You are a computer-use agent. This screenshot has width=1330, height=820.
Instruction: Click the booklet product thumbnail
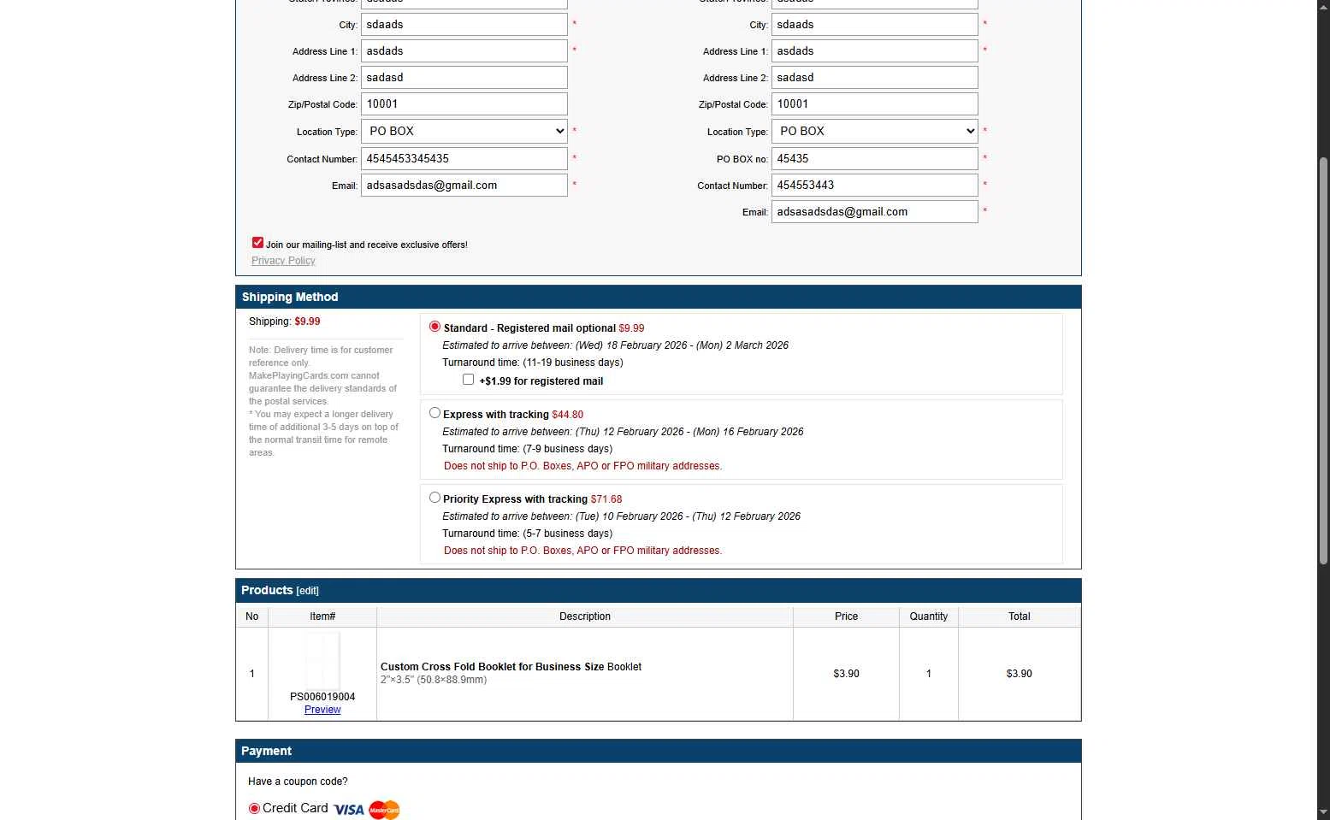point(322,660)
